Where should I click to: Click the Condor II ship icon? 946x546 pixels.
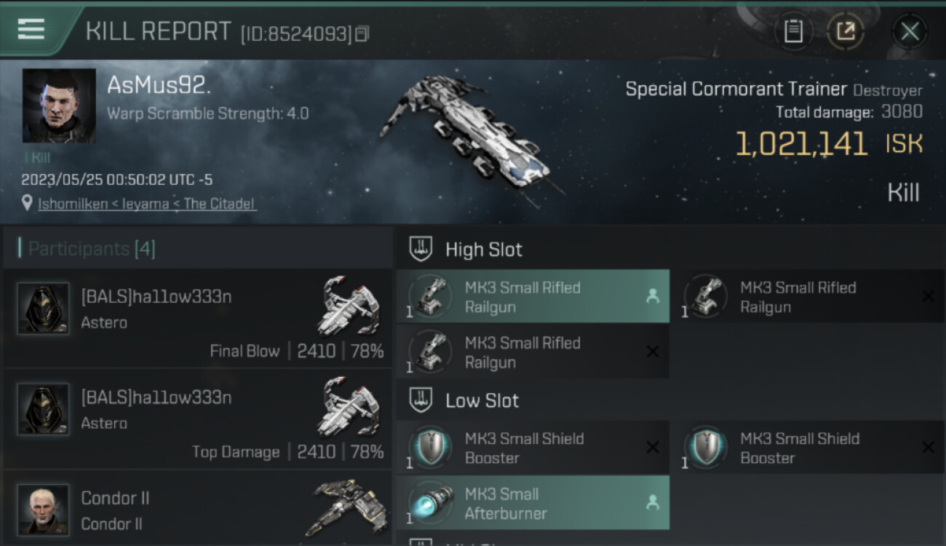point(347,506)
